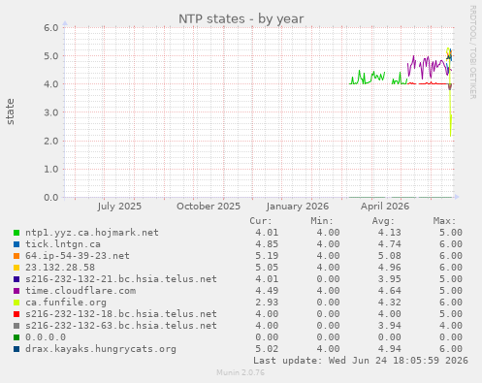The image size is (482, 383).
Task: Click the graph title NTP states - by year
Action: [241, 19]
